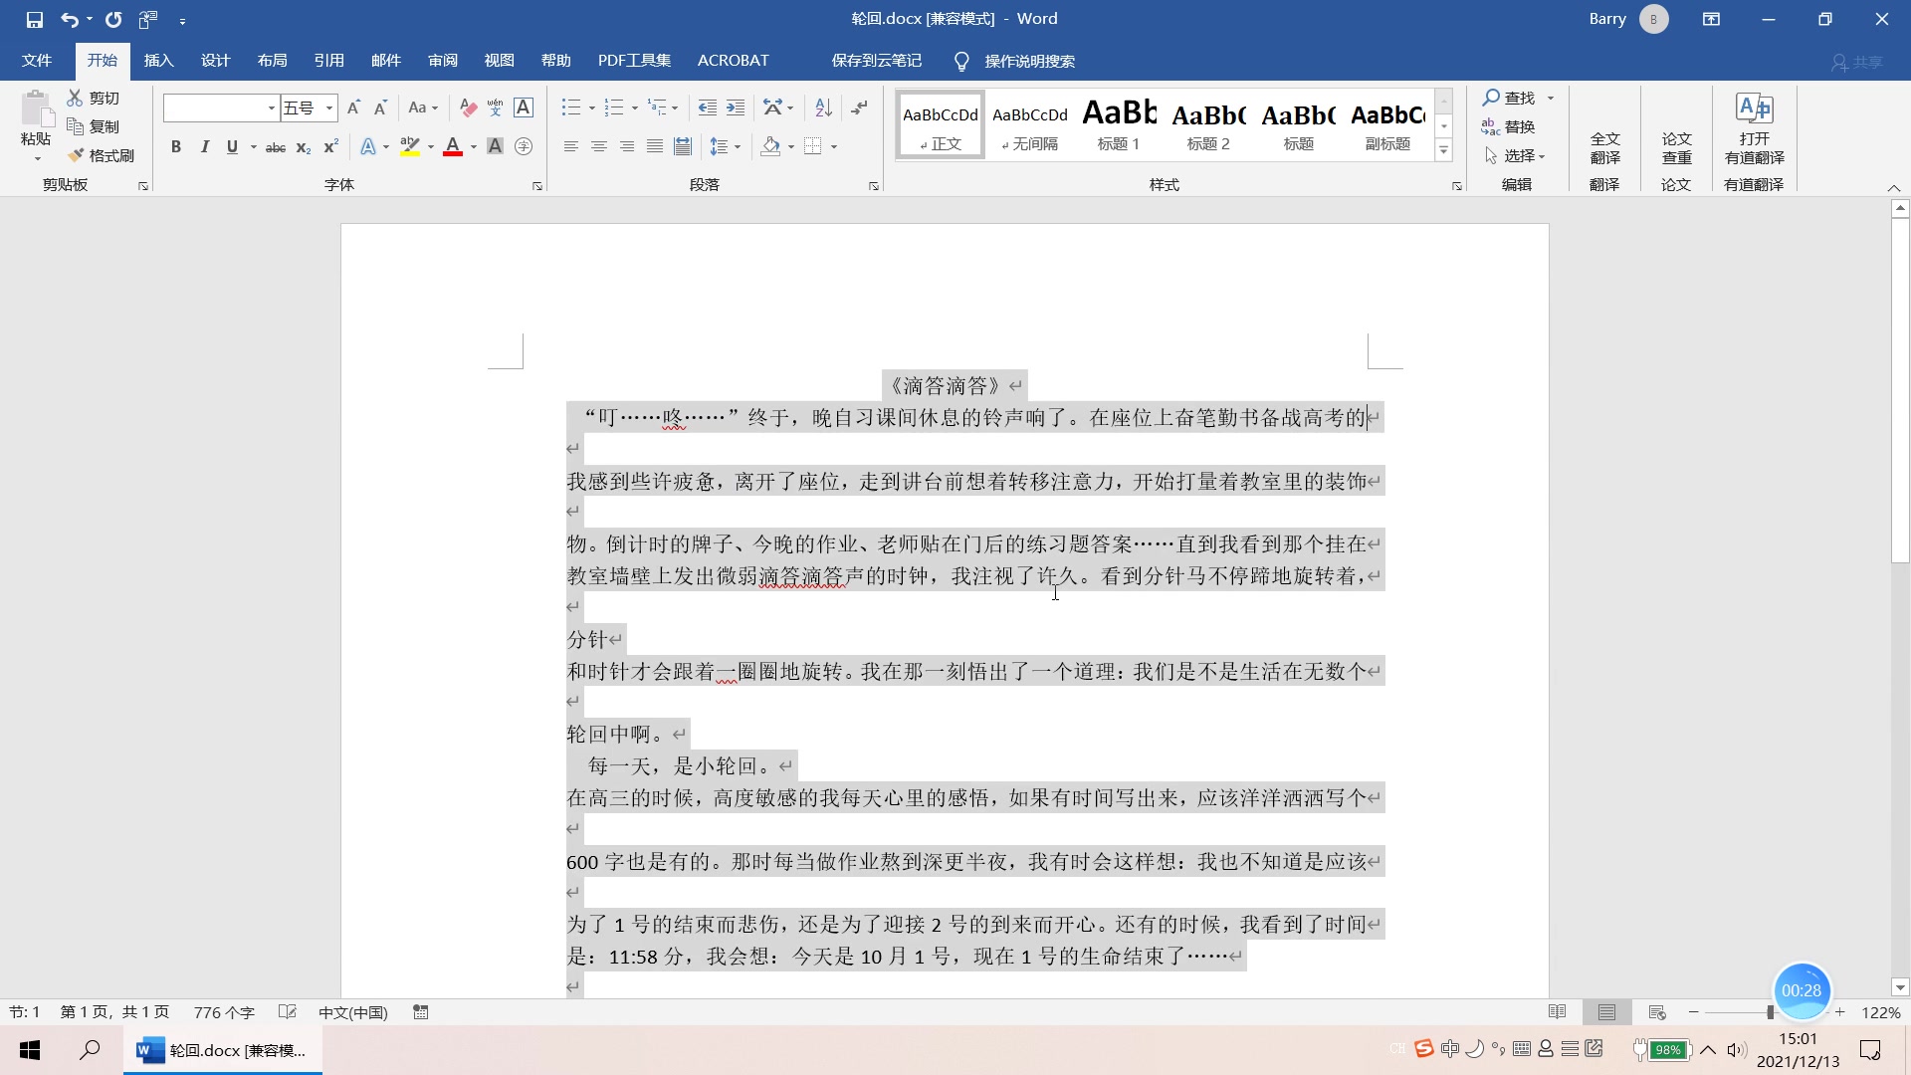This screenshot has width=1911, height=1075.
Task: Click the phonetic guide icon
Action: point(496,107)
